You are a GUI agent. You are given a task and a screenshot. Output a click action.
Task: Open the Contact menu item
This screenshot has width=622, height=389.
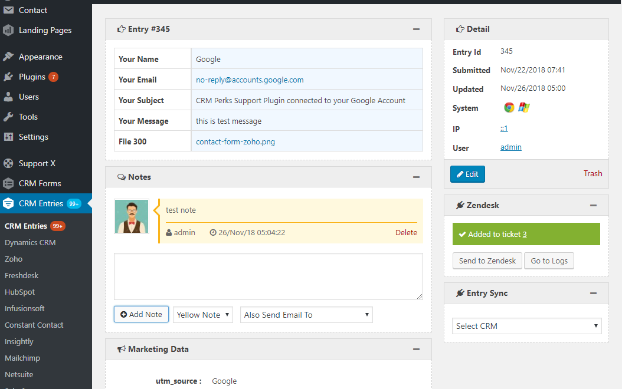33,10
